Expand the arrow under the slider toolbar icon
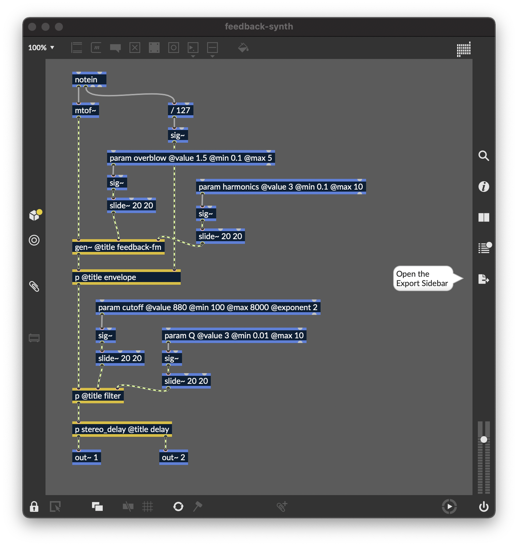Viewport: 518px width, 546px height. click(x=212, y=56)
